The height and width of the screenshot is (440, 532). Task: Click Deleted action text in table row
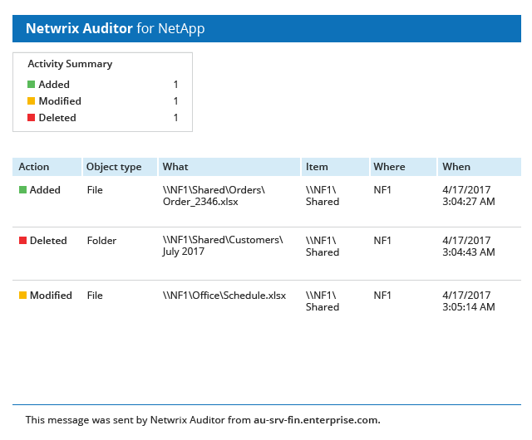(x=48, y=240)
